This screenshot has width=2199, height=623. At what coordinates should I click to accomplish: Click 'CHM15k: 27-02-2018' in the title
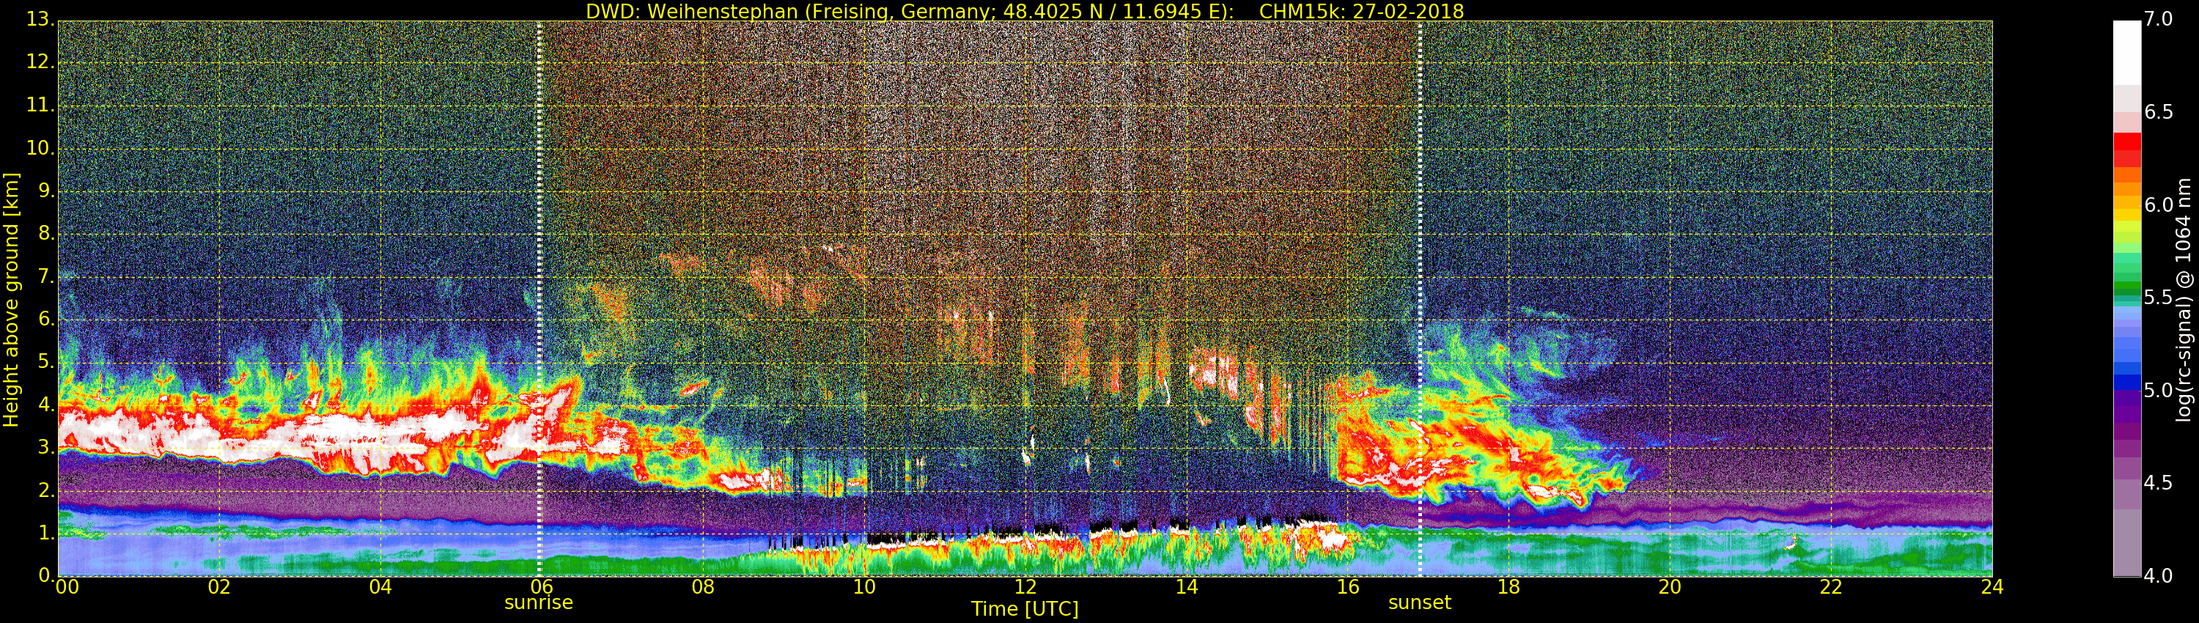coord(1362,11)
